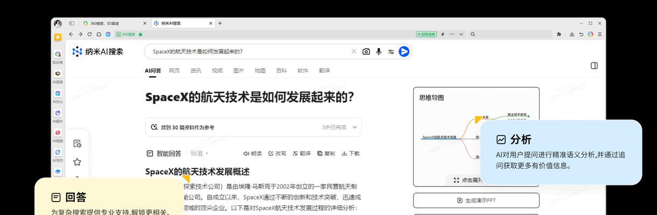
Task: Open the browser sidebar panel icon beside the tabs
Action: click(x=72, y=24)
